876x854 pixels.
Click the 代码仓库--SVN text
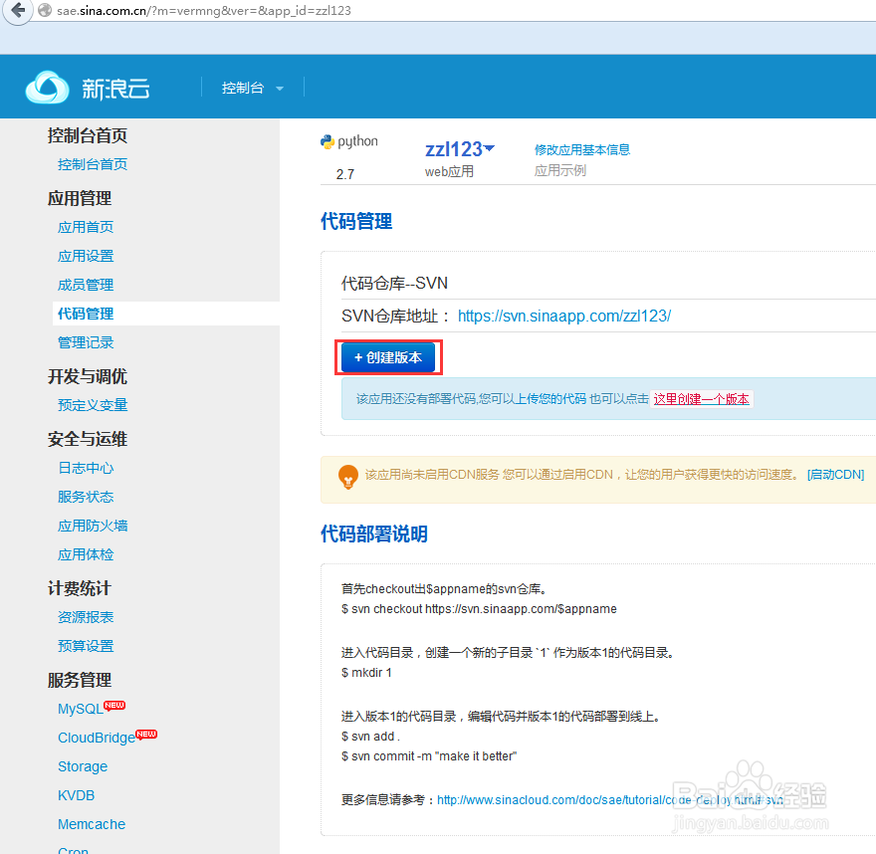pos(394,284)
